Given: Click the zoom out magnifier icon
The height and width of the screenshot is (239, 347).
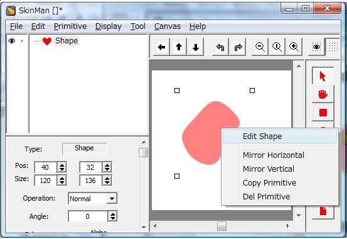Looking at the screenshot, I should pyautogui.click(x=260, y=47).
